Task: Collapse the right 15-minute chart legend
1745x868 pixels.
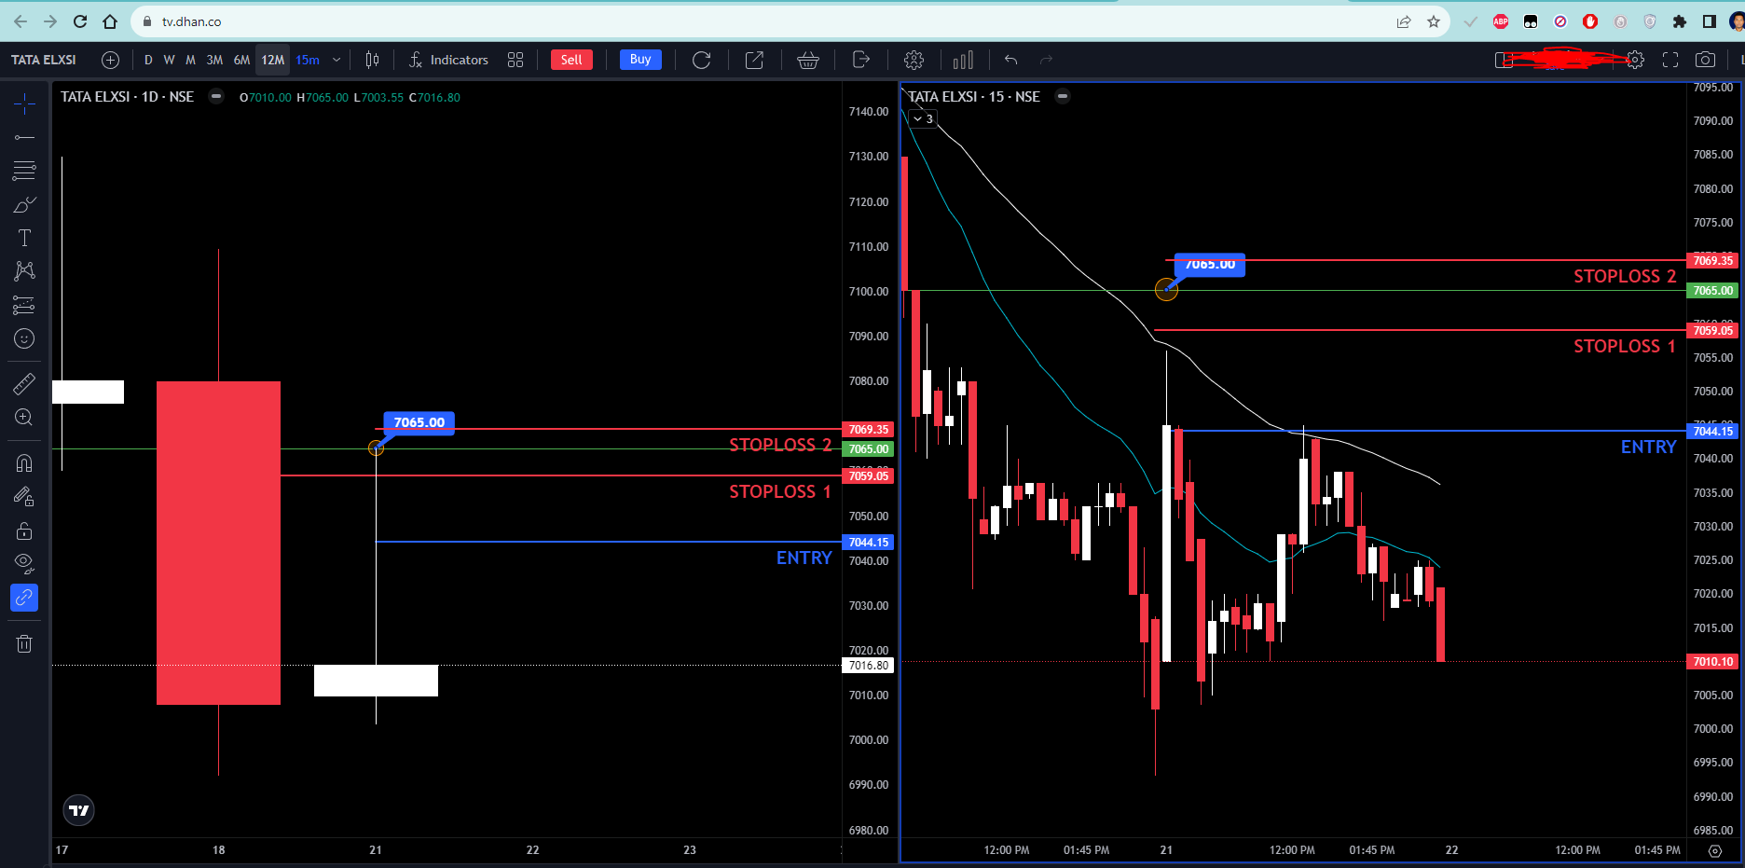Action: [1063, 96]
